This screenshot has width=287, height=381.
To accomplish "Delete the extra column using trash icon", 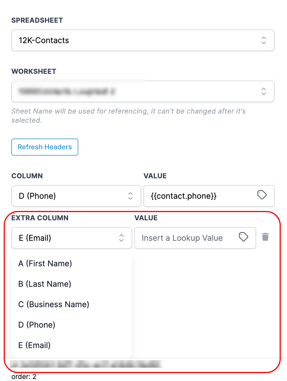I will tap(265, 237).
